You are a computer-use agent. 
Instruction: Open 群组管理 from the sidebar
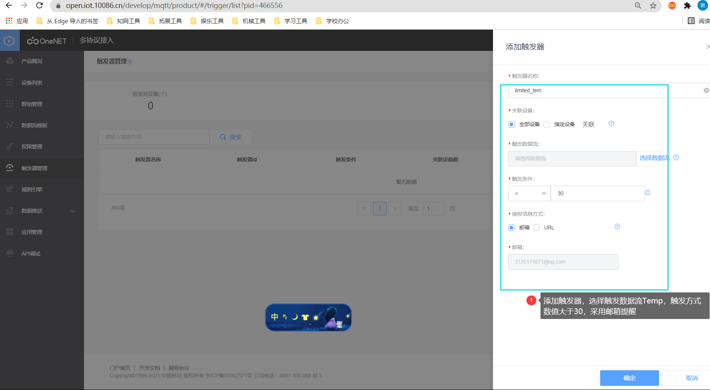coord(32,104)
